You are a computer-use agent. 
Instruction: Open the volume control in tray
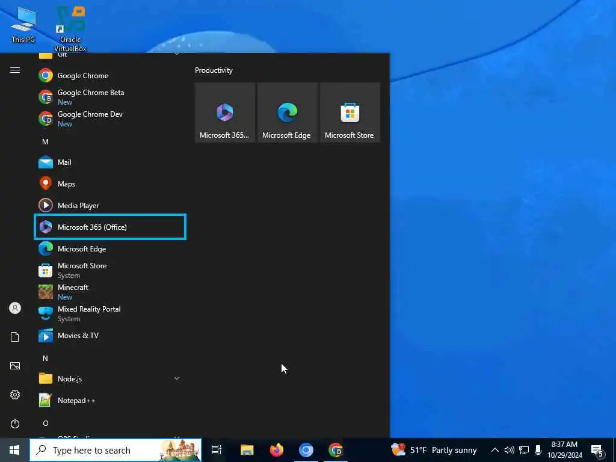click(x=509, y=450)
